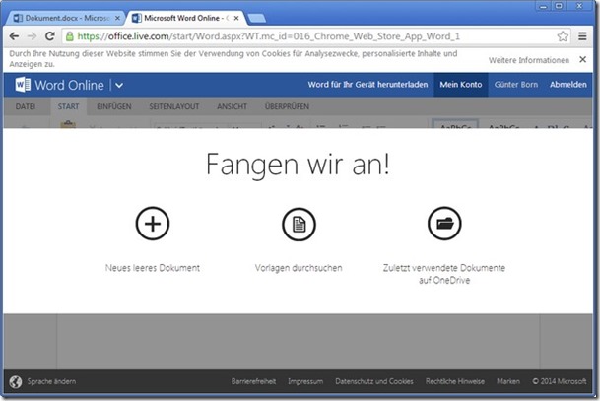600x401 pixels.
Task: Click the browser forward arrow
Action: pos(33,36)
